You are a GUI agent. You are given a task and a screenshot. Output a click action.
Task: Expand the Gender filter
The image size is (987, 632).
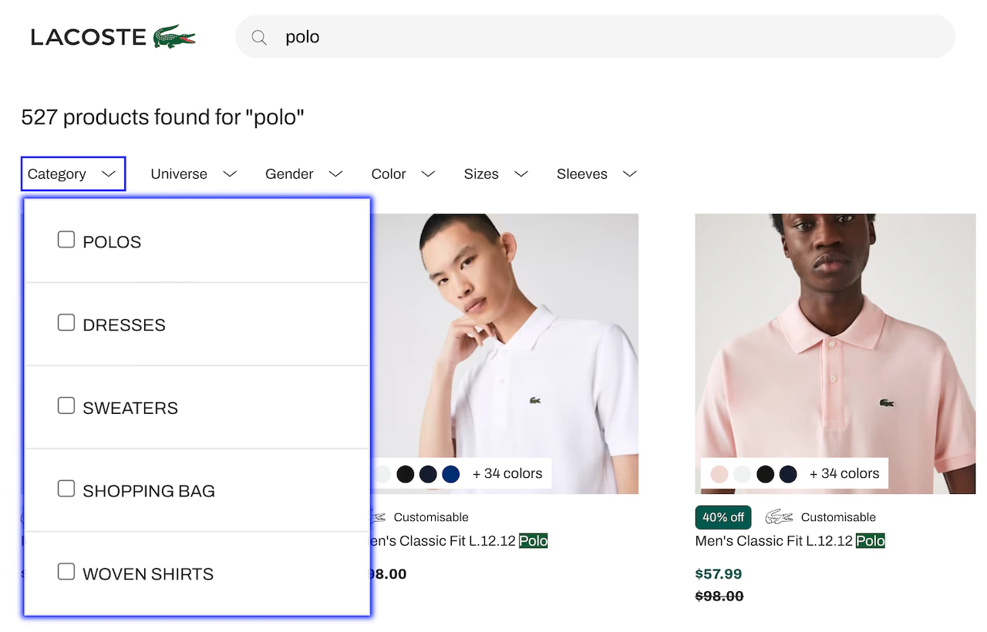click(303, 173)
